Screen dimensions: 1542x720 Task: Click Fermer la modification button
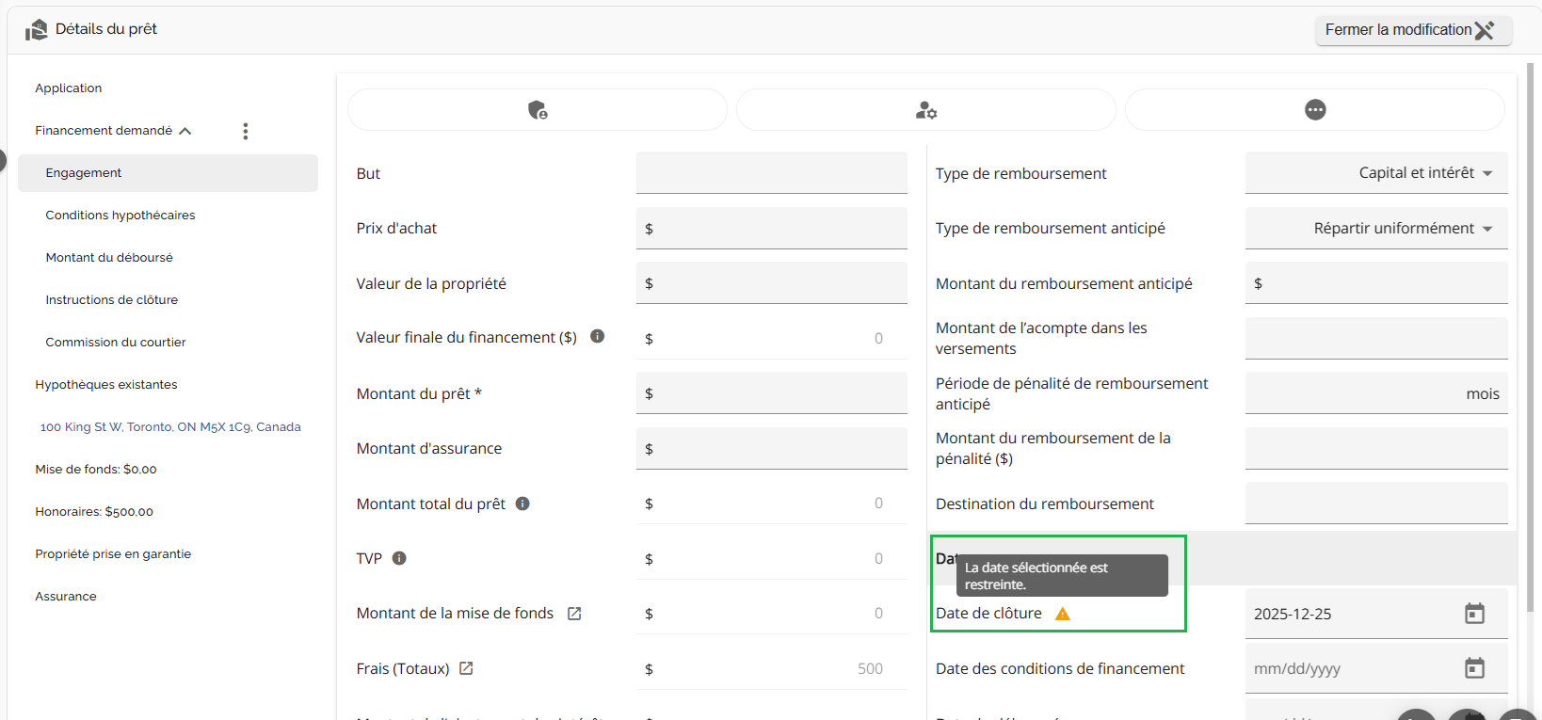1412,30
